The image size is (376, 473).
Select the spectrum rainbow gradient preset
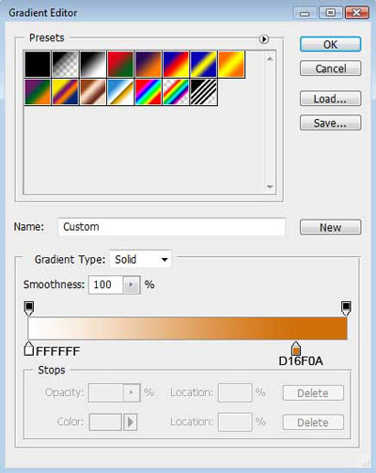tap(148, 92)
